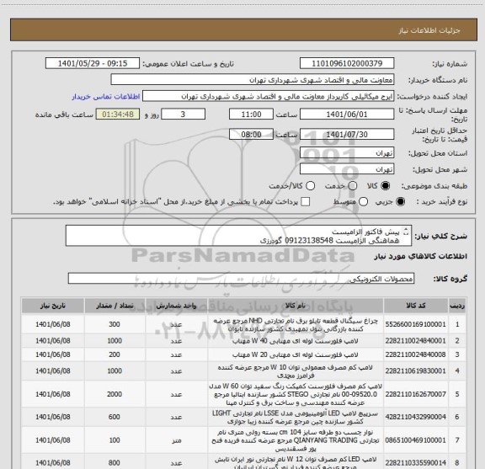Image resolution: width=485 pixels, height=469 pixels.
Task: Click quantity 600 in row 6
Action: point(115,417)
